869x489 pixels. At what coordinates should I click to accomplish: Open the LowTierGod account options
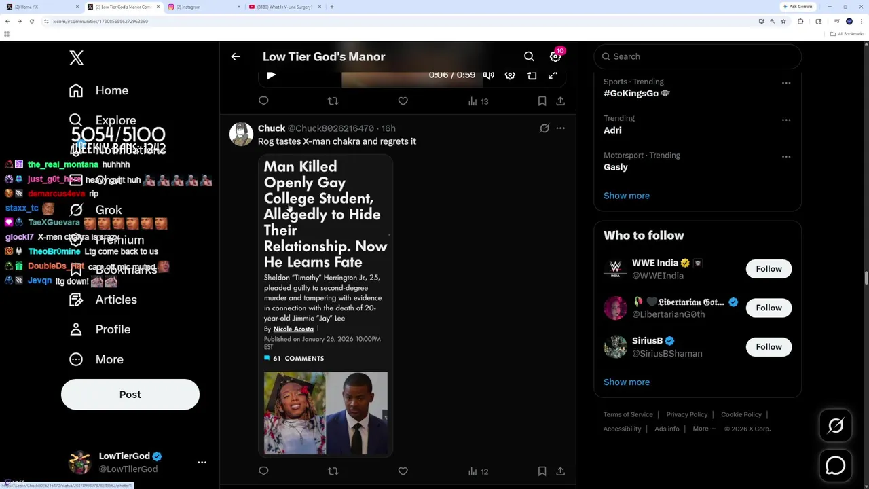[x=202, y=462]
